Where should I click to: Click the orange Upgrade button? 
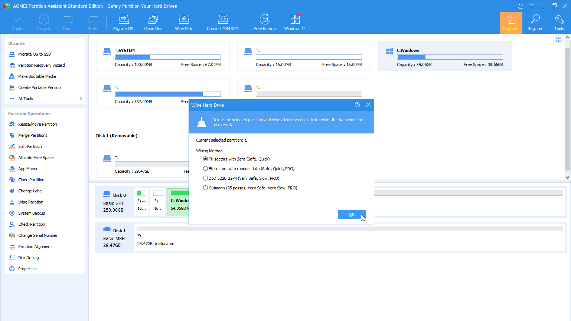(x=511, y=23)
